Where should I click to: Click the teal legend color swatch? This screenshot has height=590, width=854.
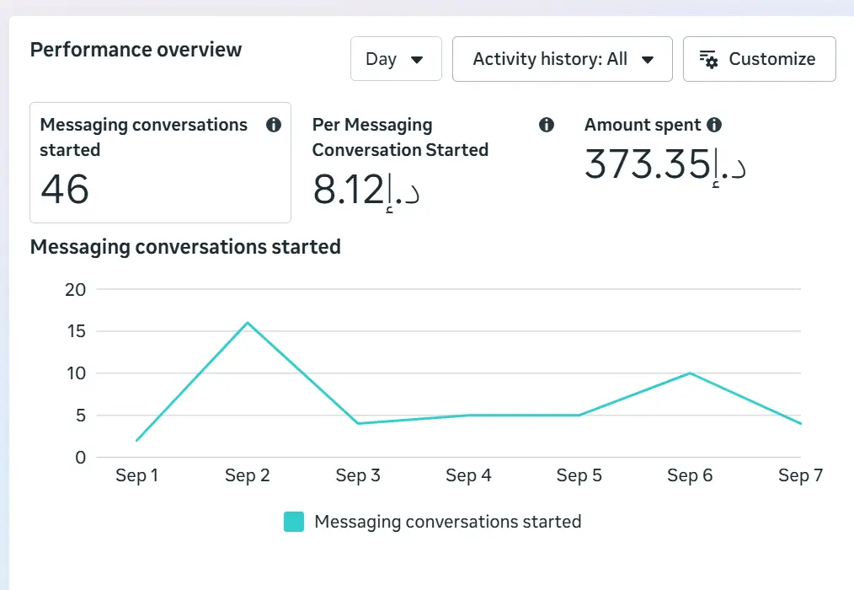click(x=294, y=521)
